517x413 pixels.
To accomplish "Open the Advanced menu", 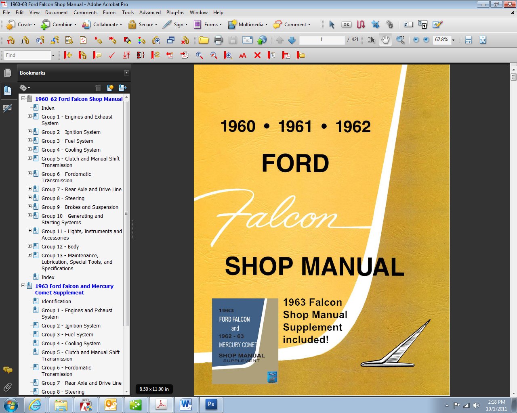I will point(150,13).
